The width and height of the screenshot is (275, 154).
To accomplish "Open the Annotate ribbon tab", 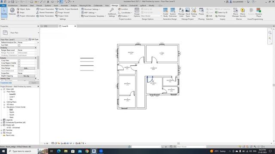I will 64,6.
